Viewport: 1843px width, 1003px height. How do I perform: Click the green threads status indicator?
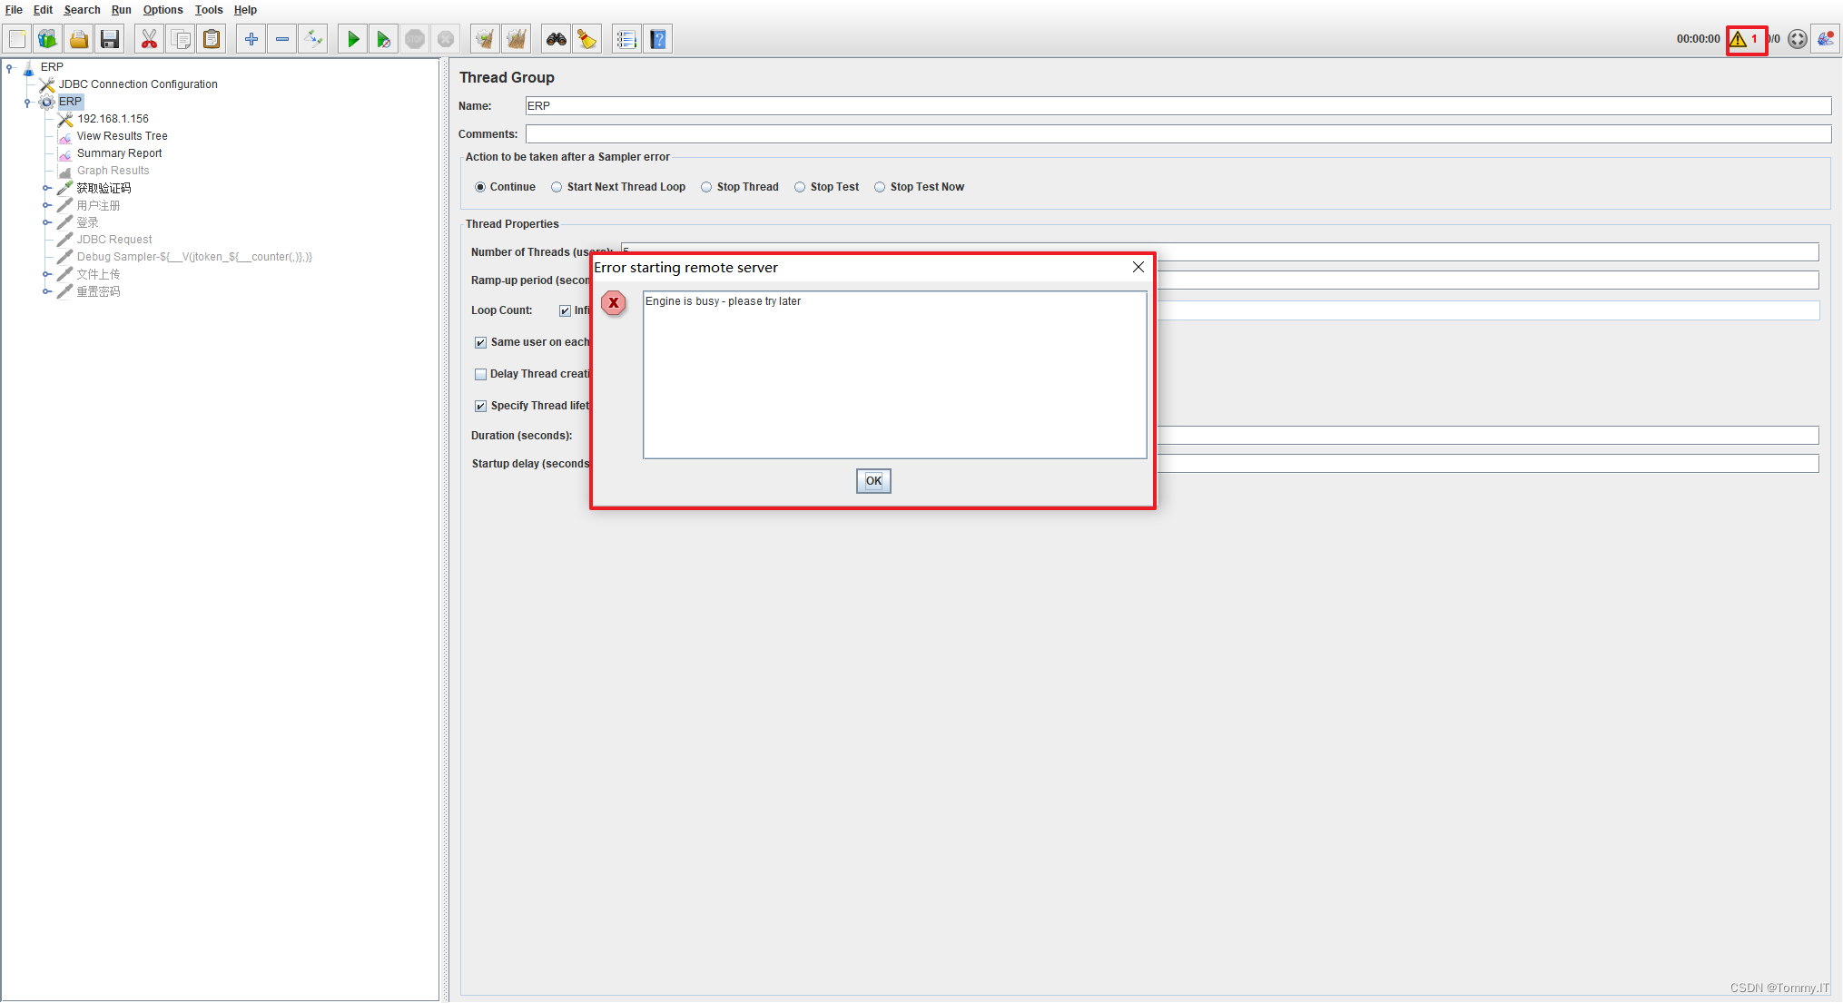coord(1797,39)
